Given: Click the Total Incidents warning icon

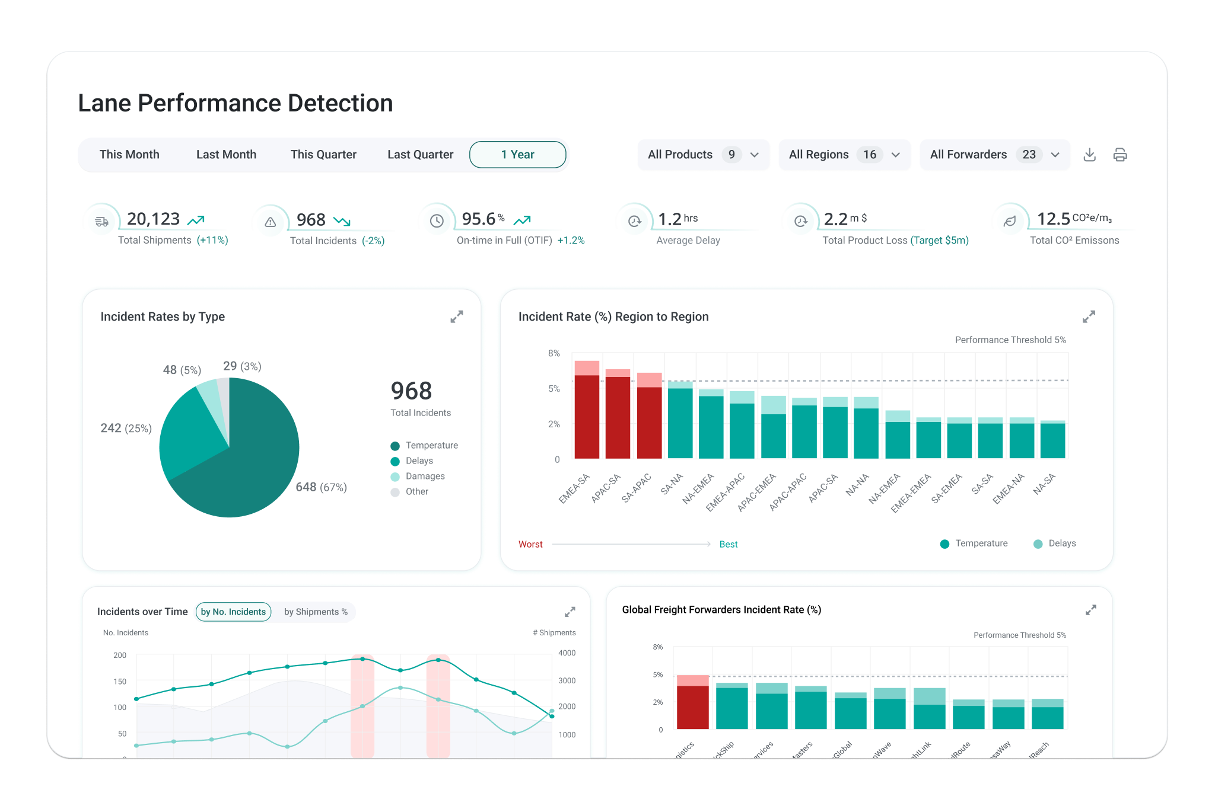Looking at the screenshot, I should point(271,222).
